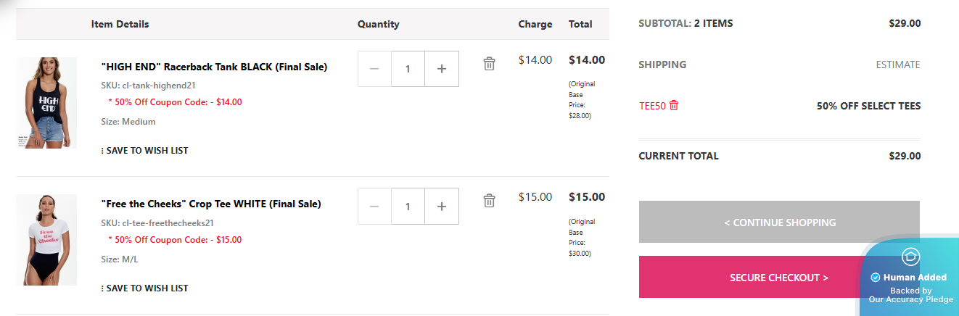Image resolution: width=959 pixels, height=316 pixels.
Task: Delete the Free the Cheeks Crop Tee
Action: coord(489,201)
